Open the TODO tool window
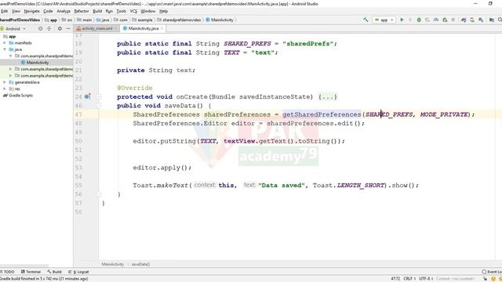 pos(7,272)
